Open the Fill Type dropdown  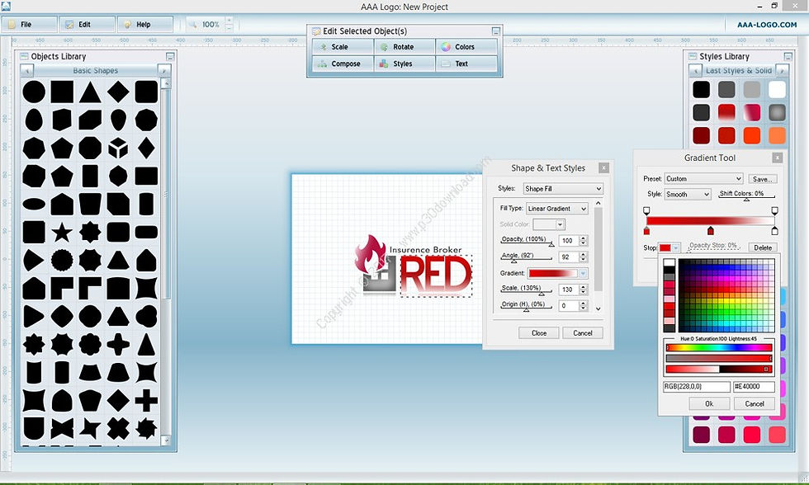pyautogui.click(x=556, y=209)
